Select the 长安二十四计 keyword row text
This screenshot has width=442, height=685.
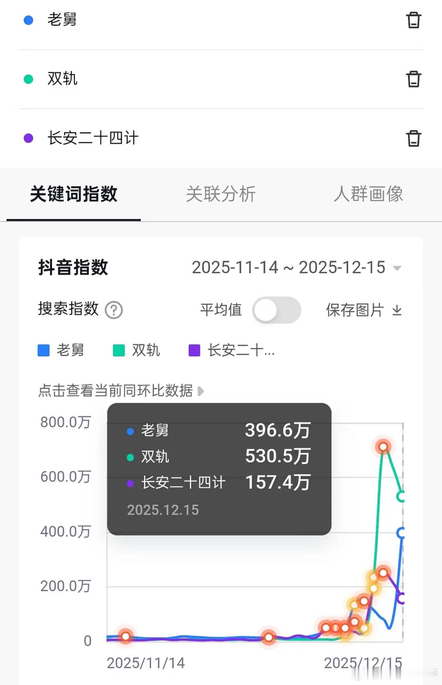pos(93,138)
